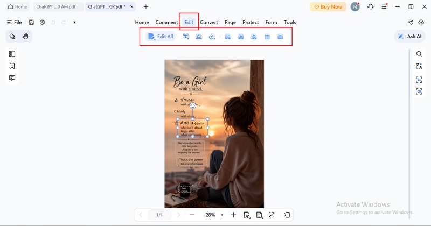Screen dimensions: 431x226
Task: Collapse the bottom navigation bar
Action: (287, 215)
